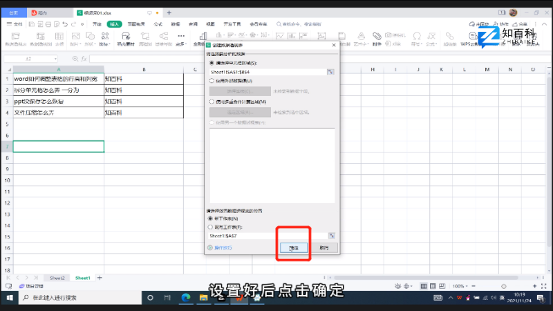Add a new sheet with plus icon
This screenshot has width=553, height=311.
click(x=99, y=278)
